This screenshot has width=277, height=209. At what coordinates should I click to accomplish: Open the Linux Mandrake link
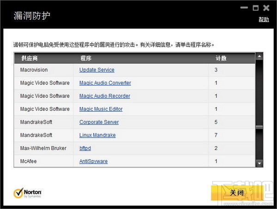(x=97, y=135)
